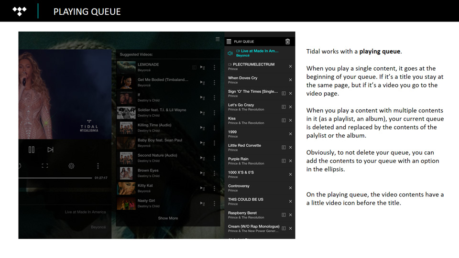Click explicit badge on Sign 'O' The Times
Image resolution: width=459 pixels, height=258 pixels.
pos(284,93)
